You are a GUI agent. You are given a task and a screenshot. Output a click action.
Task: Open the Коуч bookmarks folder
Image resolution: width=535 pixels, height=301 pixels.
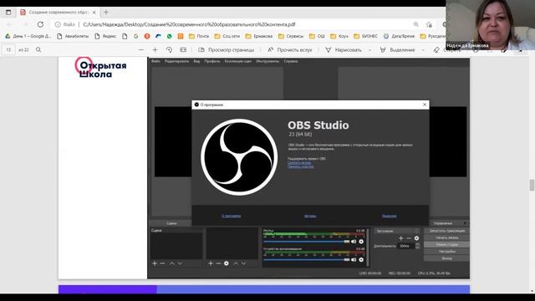pos(339,36)
